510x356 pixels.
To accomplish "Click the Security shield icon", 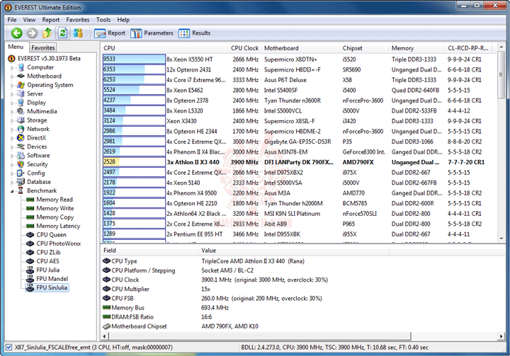I will pos(21,164).
